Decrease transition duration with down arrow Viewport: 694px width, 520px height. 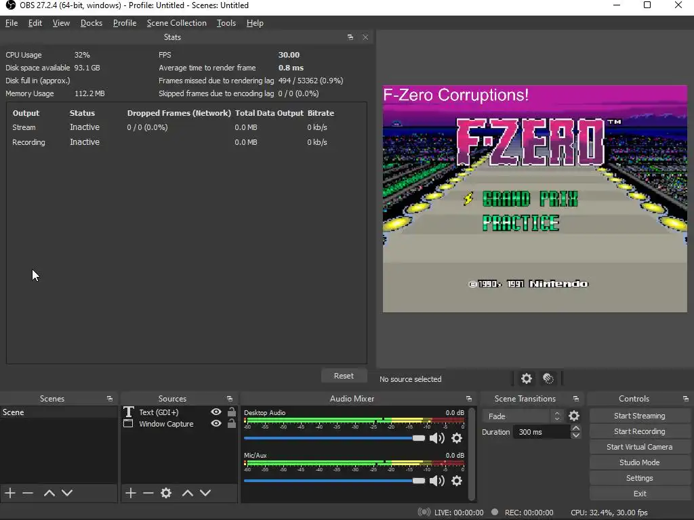(x=576, y=435)
